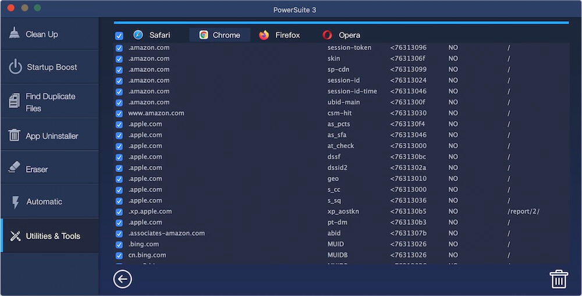The height and width of the screenshot is (296, 582).
Task: Delete selected cookies with trash can icon
Action: [559, 279]
